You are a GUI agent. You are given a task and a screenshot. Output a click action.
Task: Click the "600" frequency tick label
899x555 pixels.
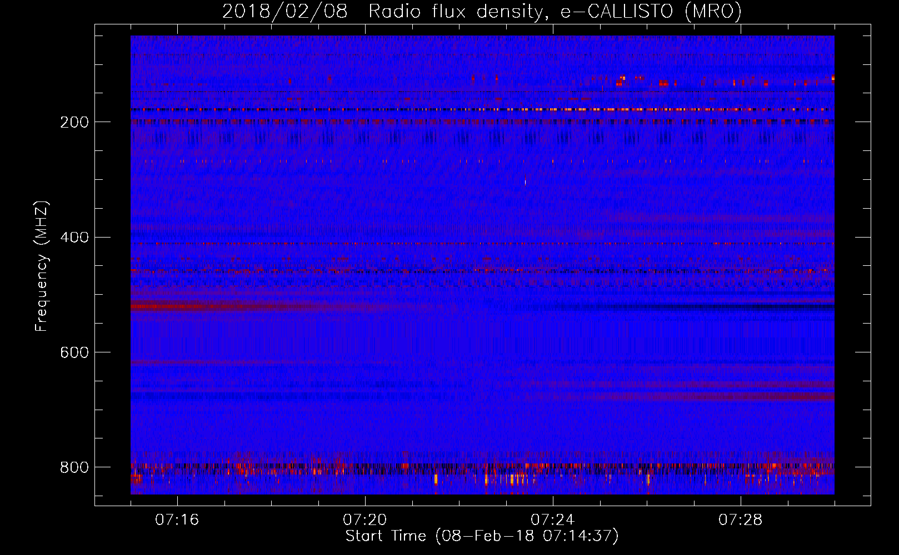pos(74,353)
